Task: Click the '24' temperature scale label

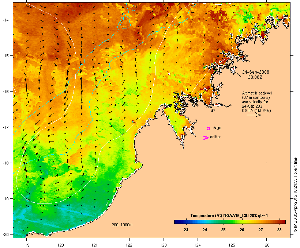Action: click(x=205, y=230)
